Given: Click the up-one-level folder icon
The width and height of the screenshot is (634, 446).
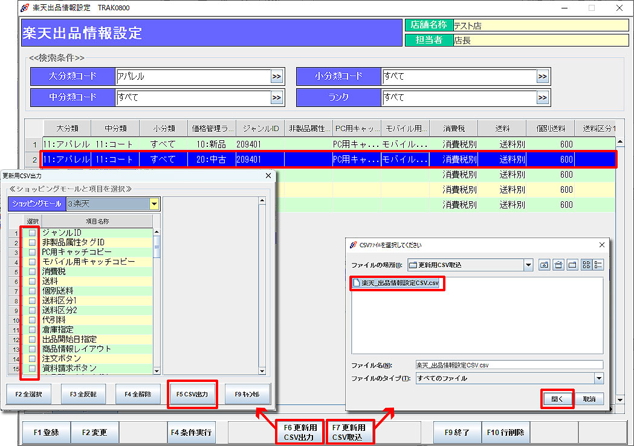Looking at the screenshot, I should point(544,265).
